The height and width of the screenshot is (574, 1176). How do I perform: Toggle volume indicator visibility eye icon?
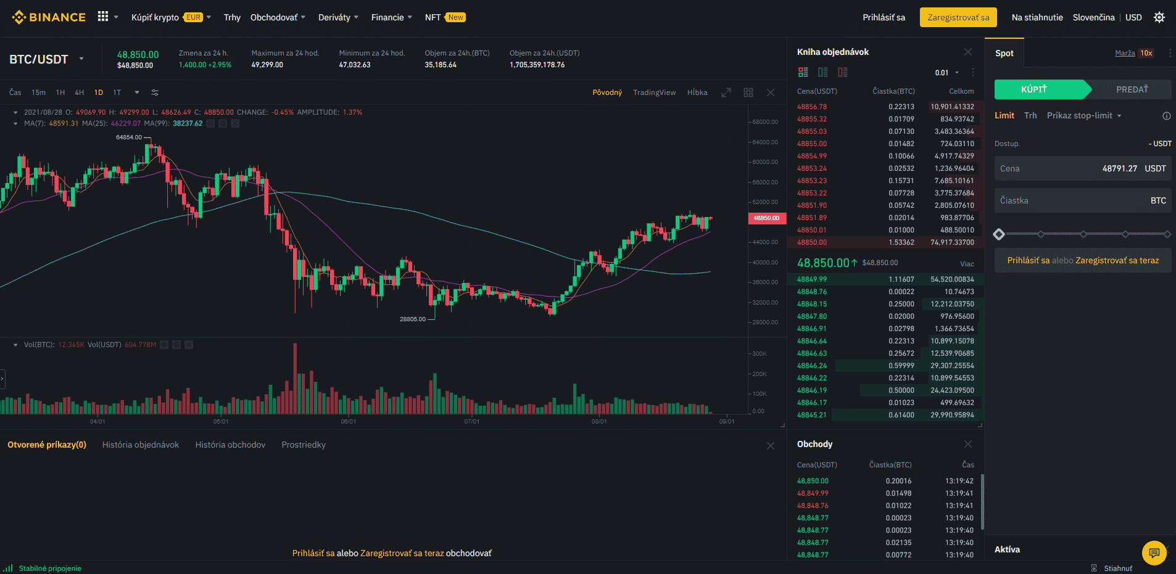coord(164,345)
